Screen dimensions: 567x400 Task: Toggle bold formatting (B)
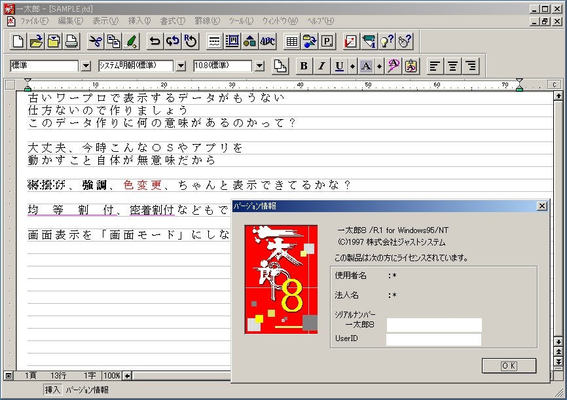pos(303,66)
